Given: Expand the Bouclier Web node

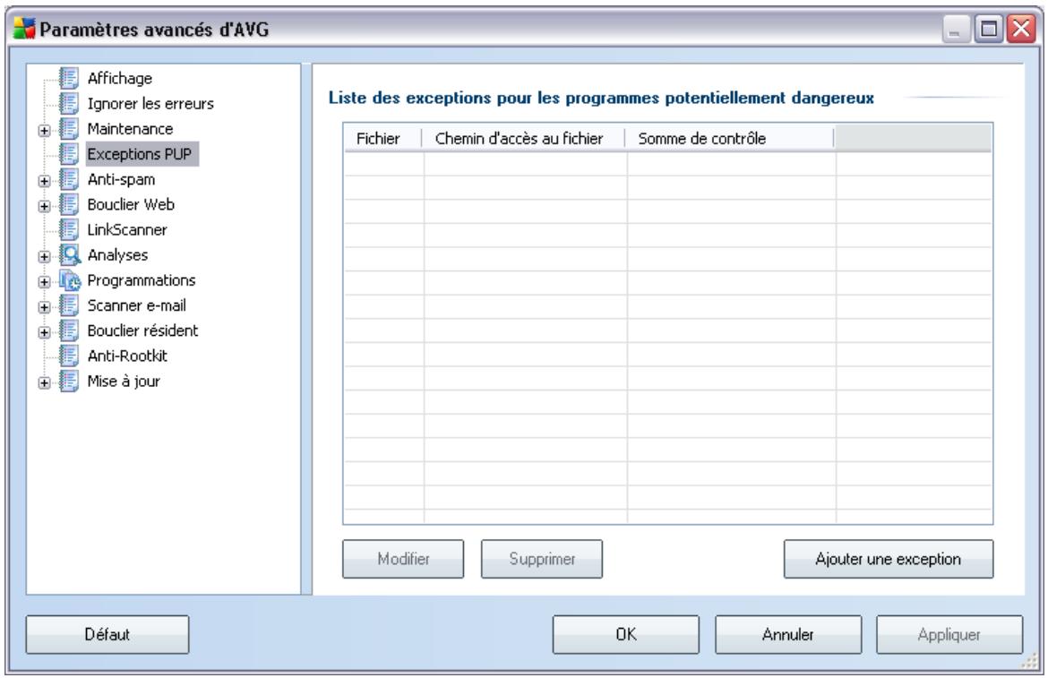Looking at the screenshot, I should point(44,206).
